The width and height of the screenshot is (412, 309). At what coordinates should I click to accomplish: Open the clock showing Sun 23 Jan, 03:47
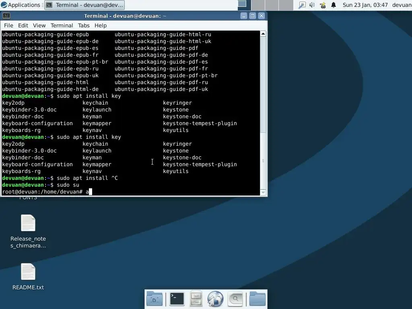tap(365, 5)
